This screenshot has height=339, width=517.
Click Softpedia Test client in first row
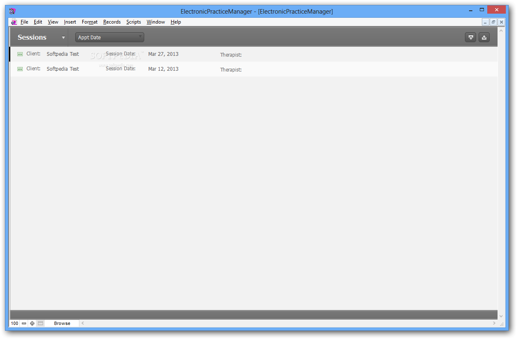(63, 54)
